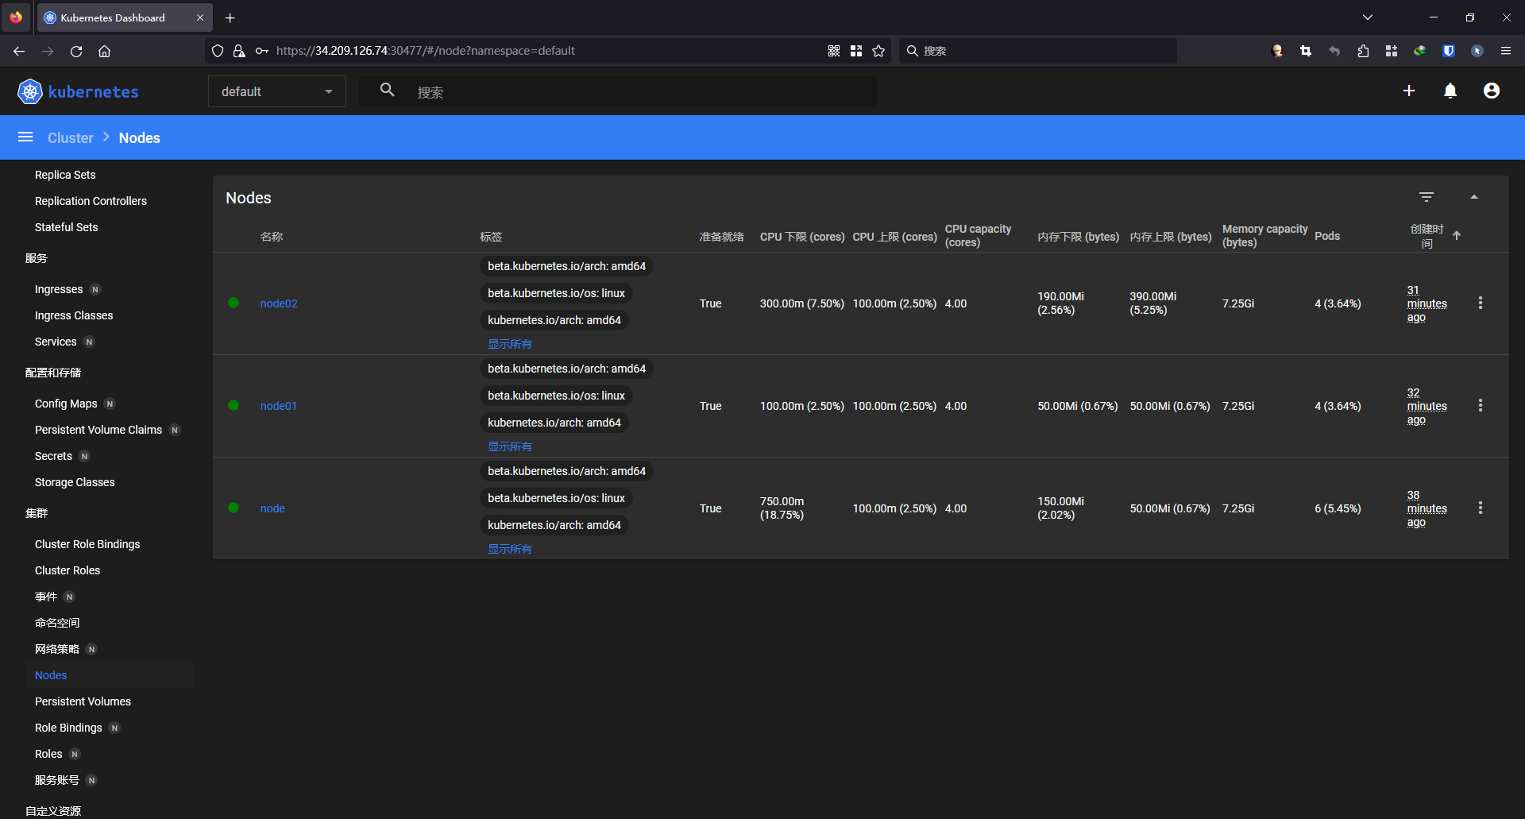The height and width of the screenshot is (819, 1525).
Task: Click the Memory capacity column header
Action: (x=1264, y=236)
